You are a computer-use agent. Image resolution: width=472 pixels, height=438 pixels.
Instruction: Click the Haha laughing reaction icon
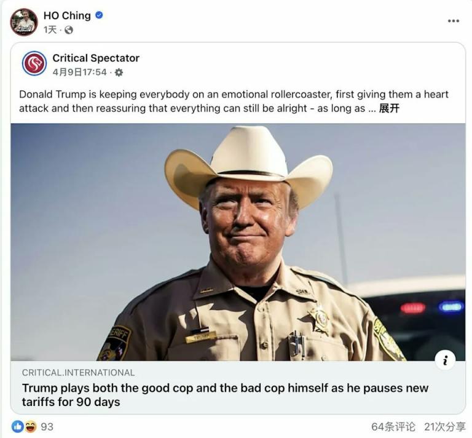coord(30,426)
